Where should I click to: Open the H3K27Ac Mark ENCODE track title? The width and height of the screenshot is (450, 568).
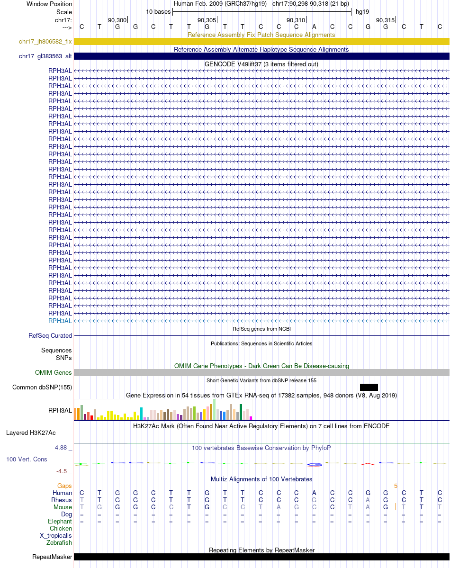click(261, 426)
